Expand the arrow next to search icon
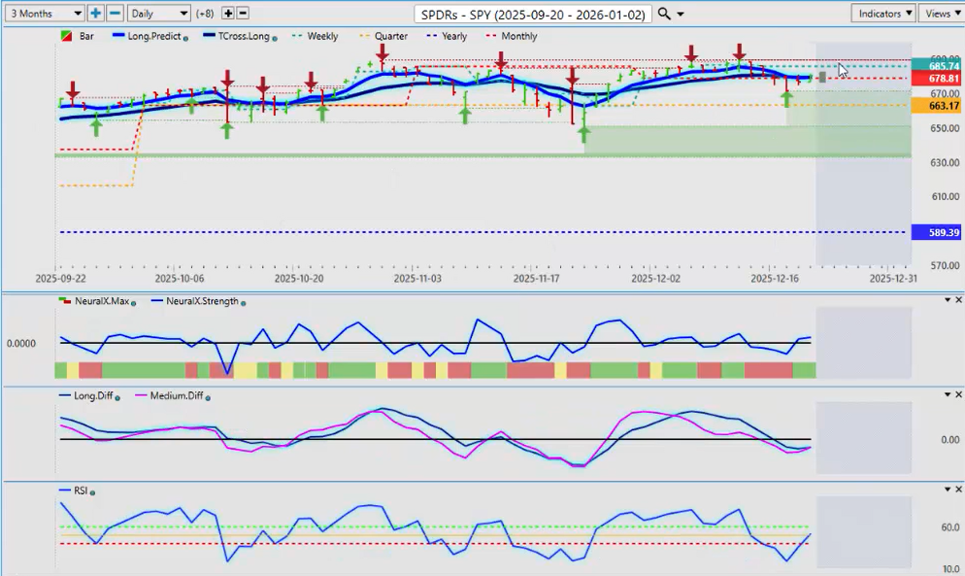Screen dimensions: 965x576 (681, 15)
